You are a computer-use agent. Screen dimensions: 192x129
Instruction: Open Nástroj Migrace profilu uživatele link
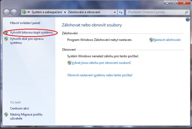click(x=26, y=116)
